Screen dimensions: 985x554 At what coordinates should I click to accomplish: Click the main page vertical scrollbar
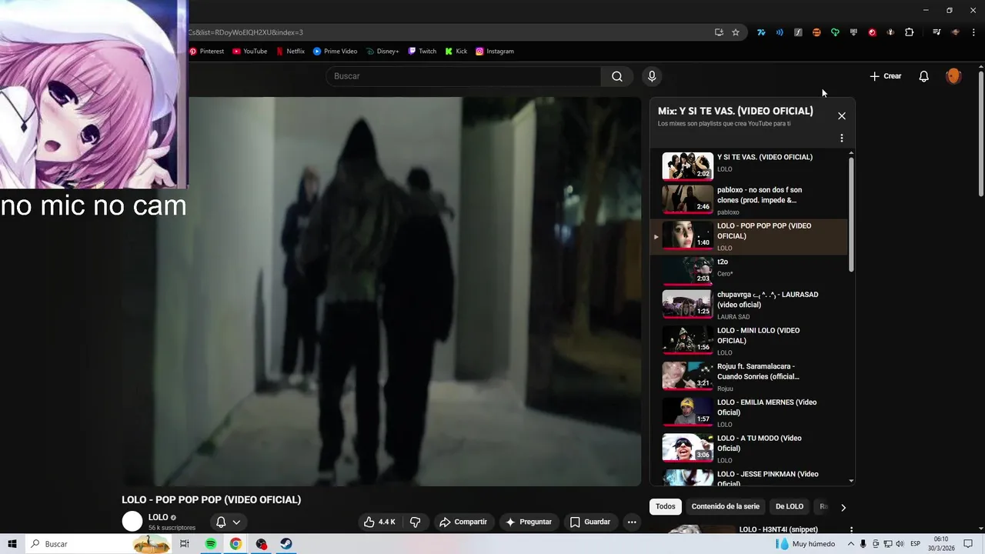[981, 135]
